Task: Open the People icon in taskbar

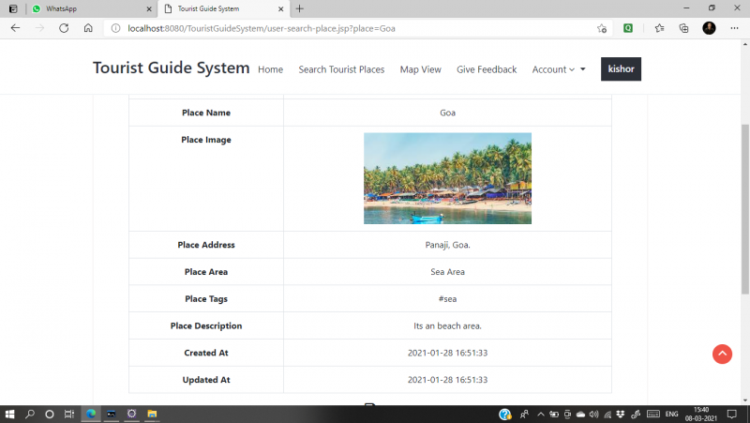Action: [525, 414]
